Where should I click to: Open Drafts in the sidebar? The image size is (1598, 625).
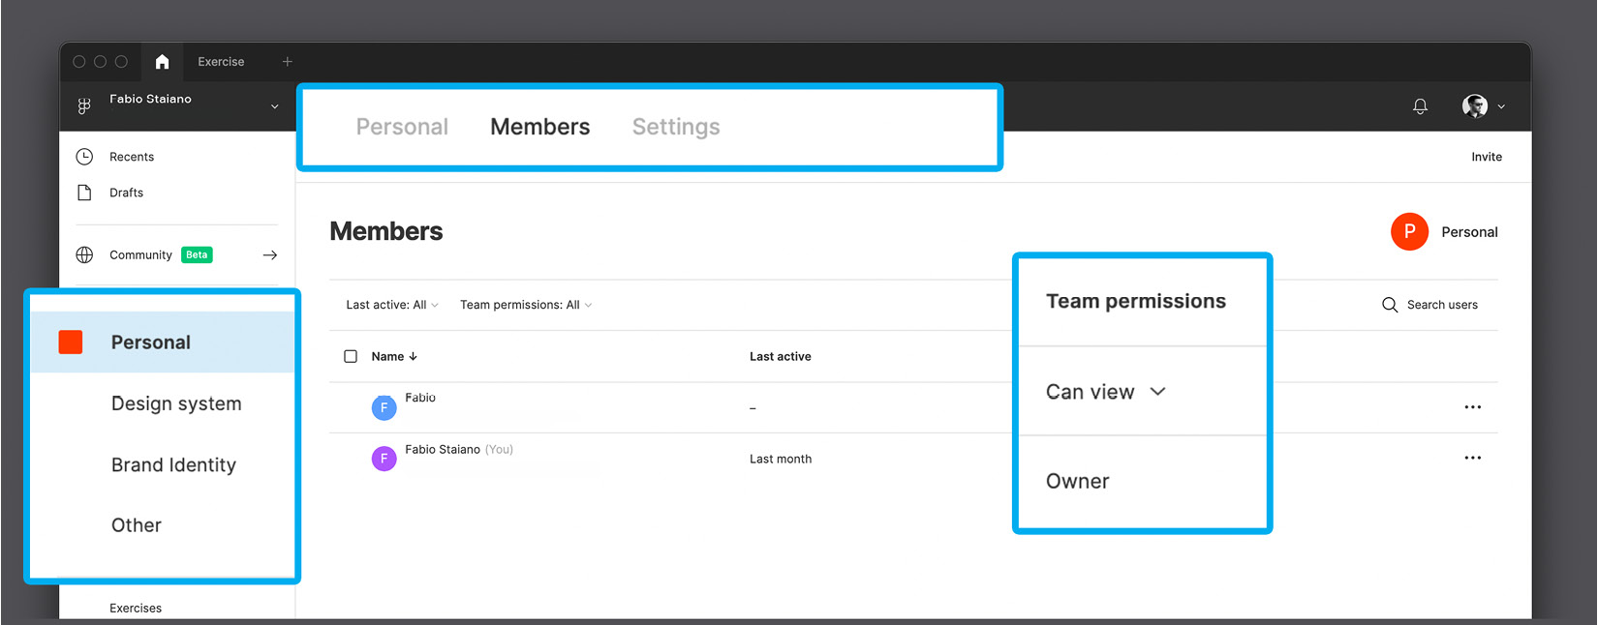click(x=126, y=193)
